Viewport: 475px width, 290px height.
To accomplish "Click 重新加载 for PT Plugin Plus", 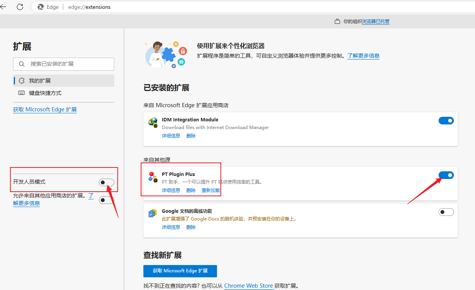I will click(211, 191).
